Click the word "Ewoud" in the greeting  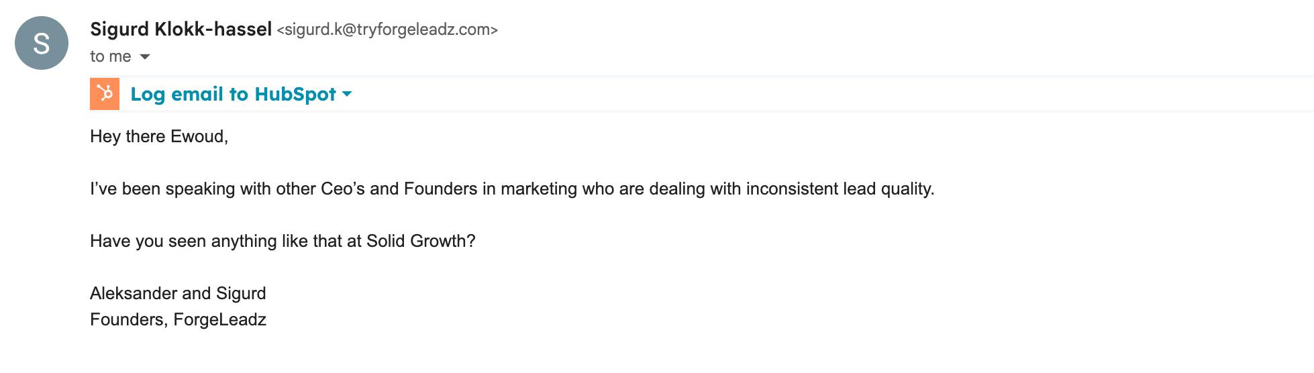[197, 136]
